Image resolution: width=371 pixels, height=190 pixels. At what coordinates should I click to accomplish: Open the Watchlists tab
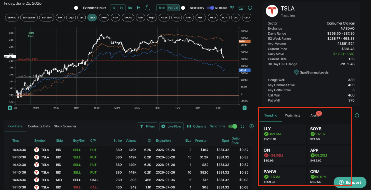point(293,115)
